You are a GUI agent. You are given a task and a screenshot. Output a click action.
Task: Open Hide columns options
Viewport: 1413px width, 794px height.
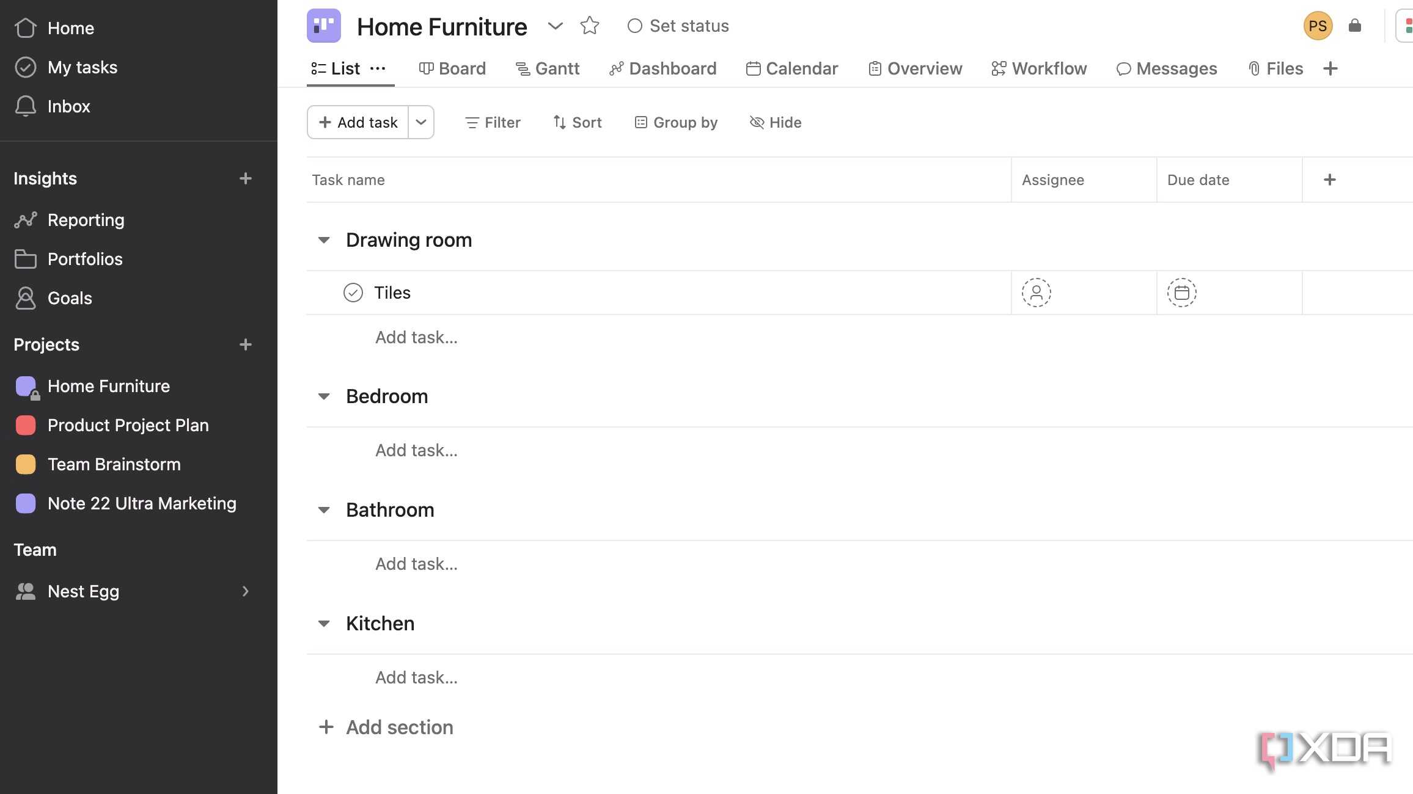[x=776, y=122]
